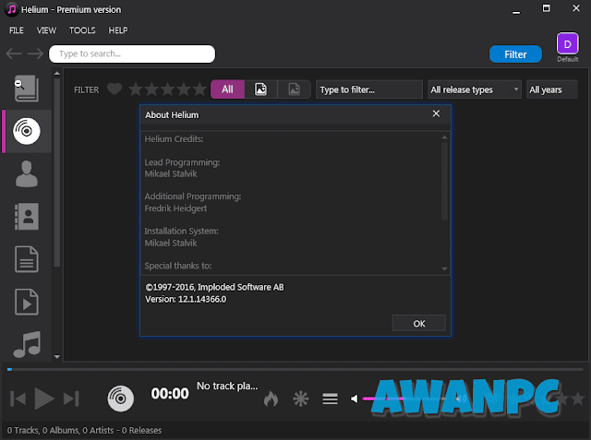591x440 pixels.
Task: Toggle the favorite heart filter
Action: tap(115, 89)
